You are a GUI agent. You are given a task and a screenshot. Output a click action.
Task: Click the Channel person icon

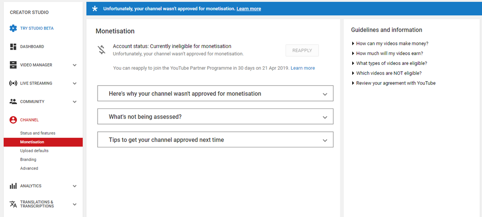[x=13, y=120]
